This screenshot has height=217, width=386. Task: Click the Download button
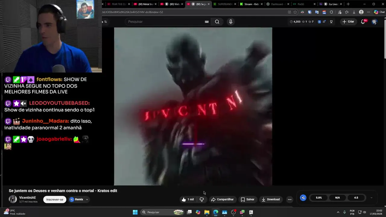pyautogui.click(x=271, y=200)
